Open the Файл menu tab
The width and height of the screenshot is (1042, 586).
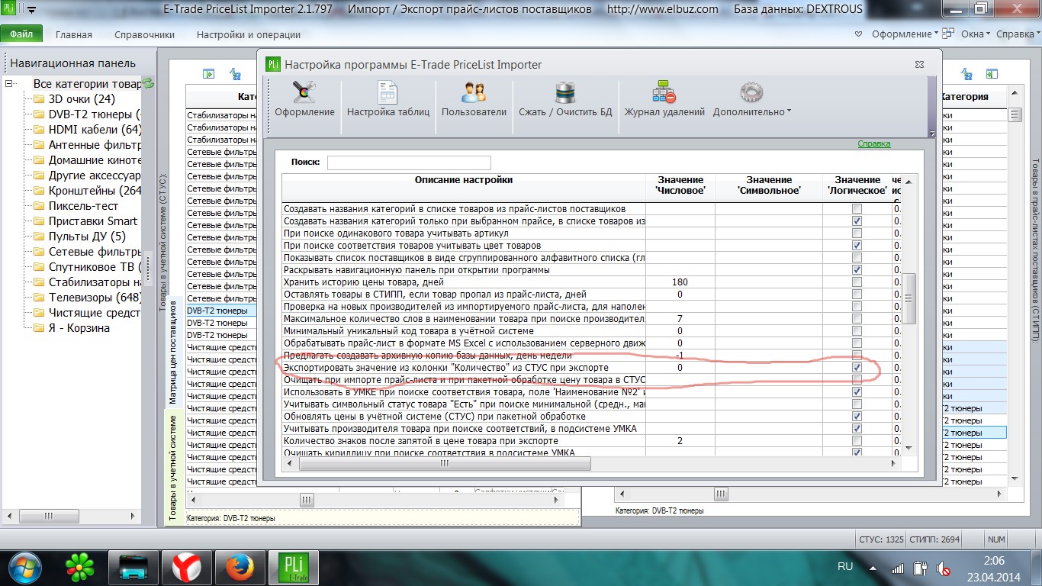[x=21, y=34]
